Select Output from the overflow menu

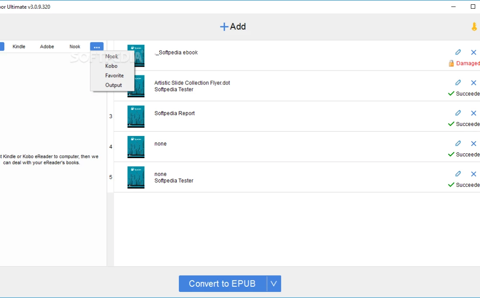point(113,85)
